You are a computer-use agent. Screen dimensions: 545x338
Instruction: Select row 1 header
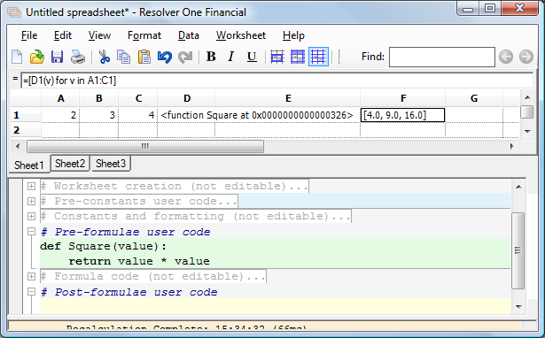click(x=26, y=115)
